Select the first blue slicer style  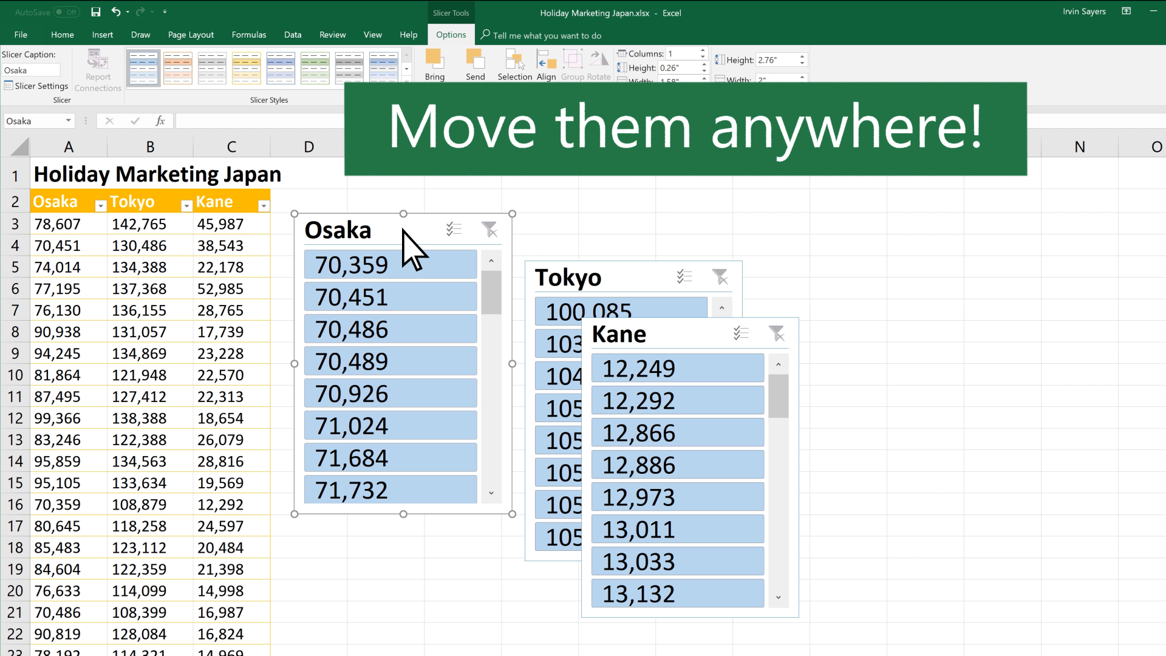coord(143,67)
